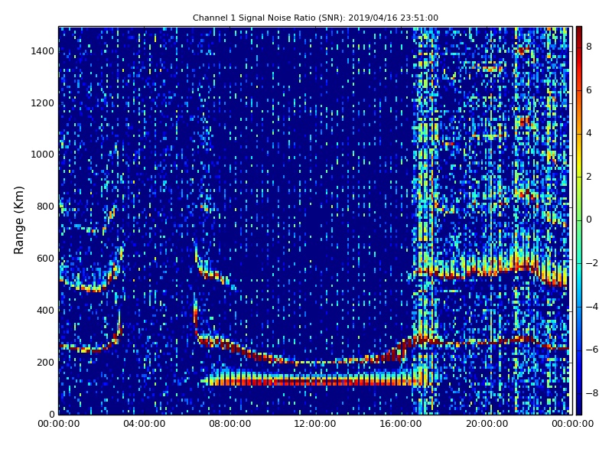Click the colorbar label −8
The width and height of the screenshot is (612, 459).
(x=591, y=393)
